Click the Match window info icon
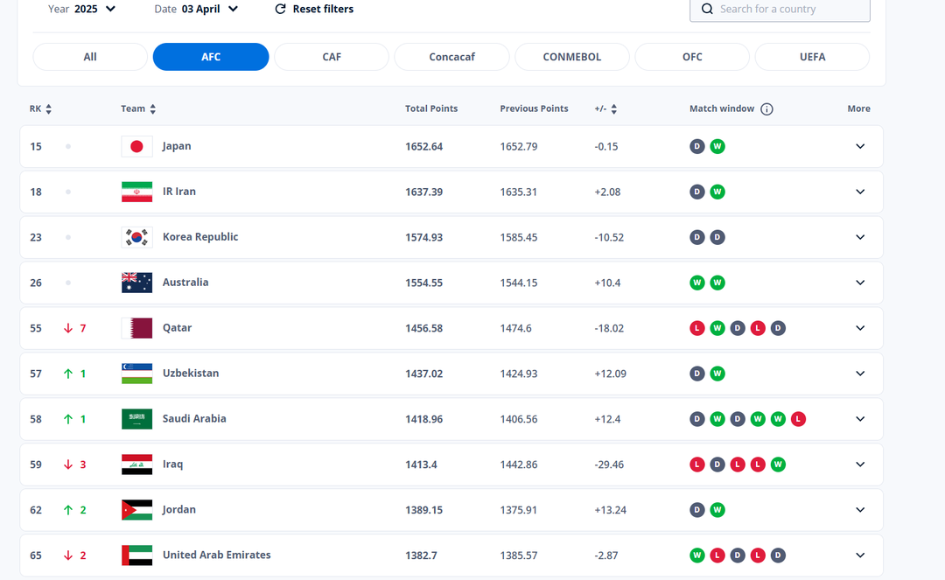The height and width of the screenshot is (580, 945). tap(766, 109)
